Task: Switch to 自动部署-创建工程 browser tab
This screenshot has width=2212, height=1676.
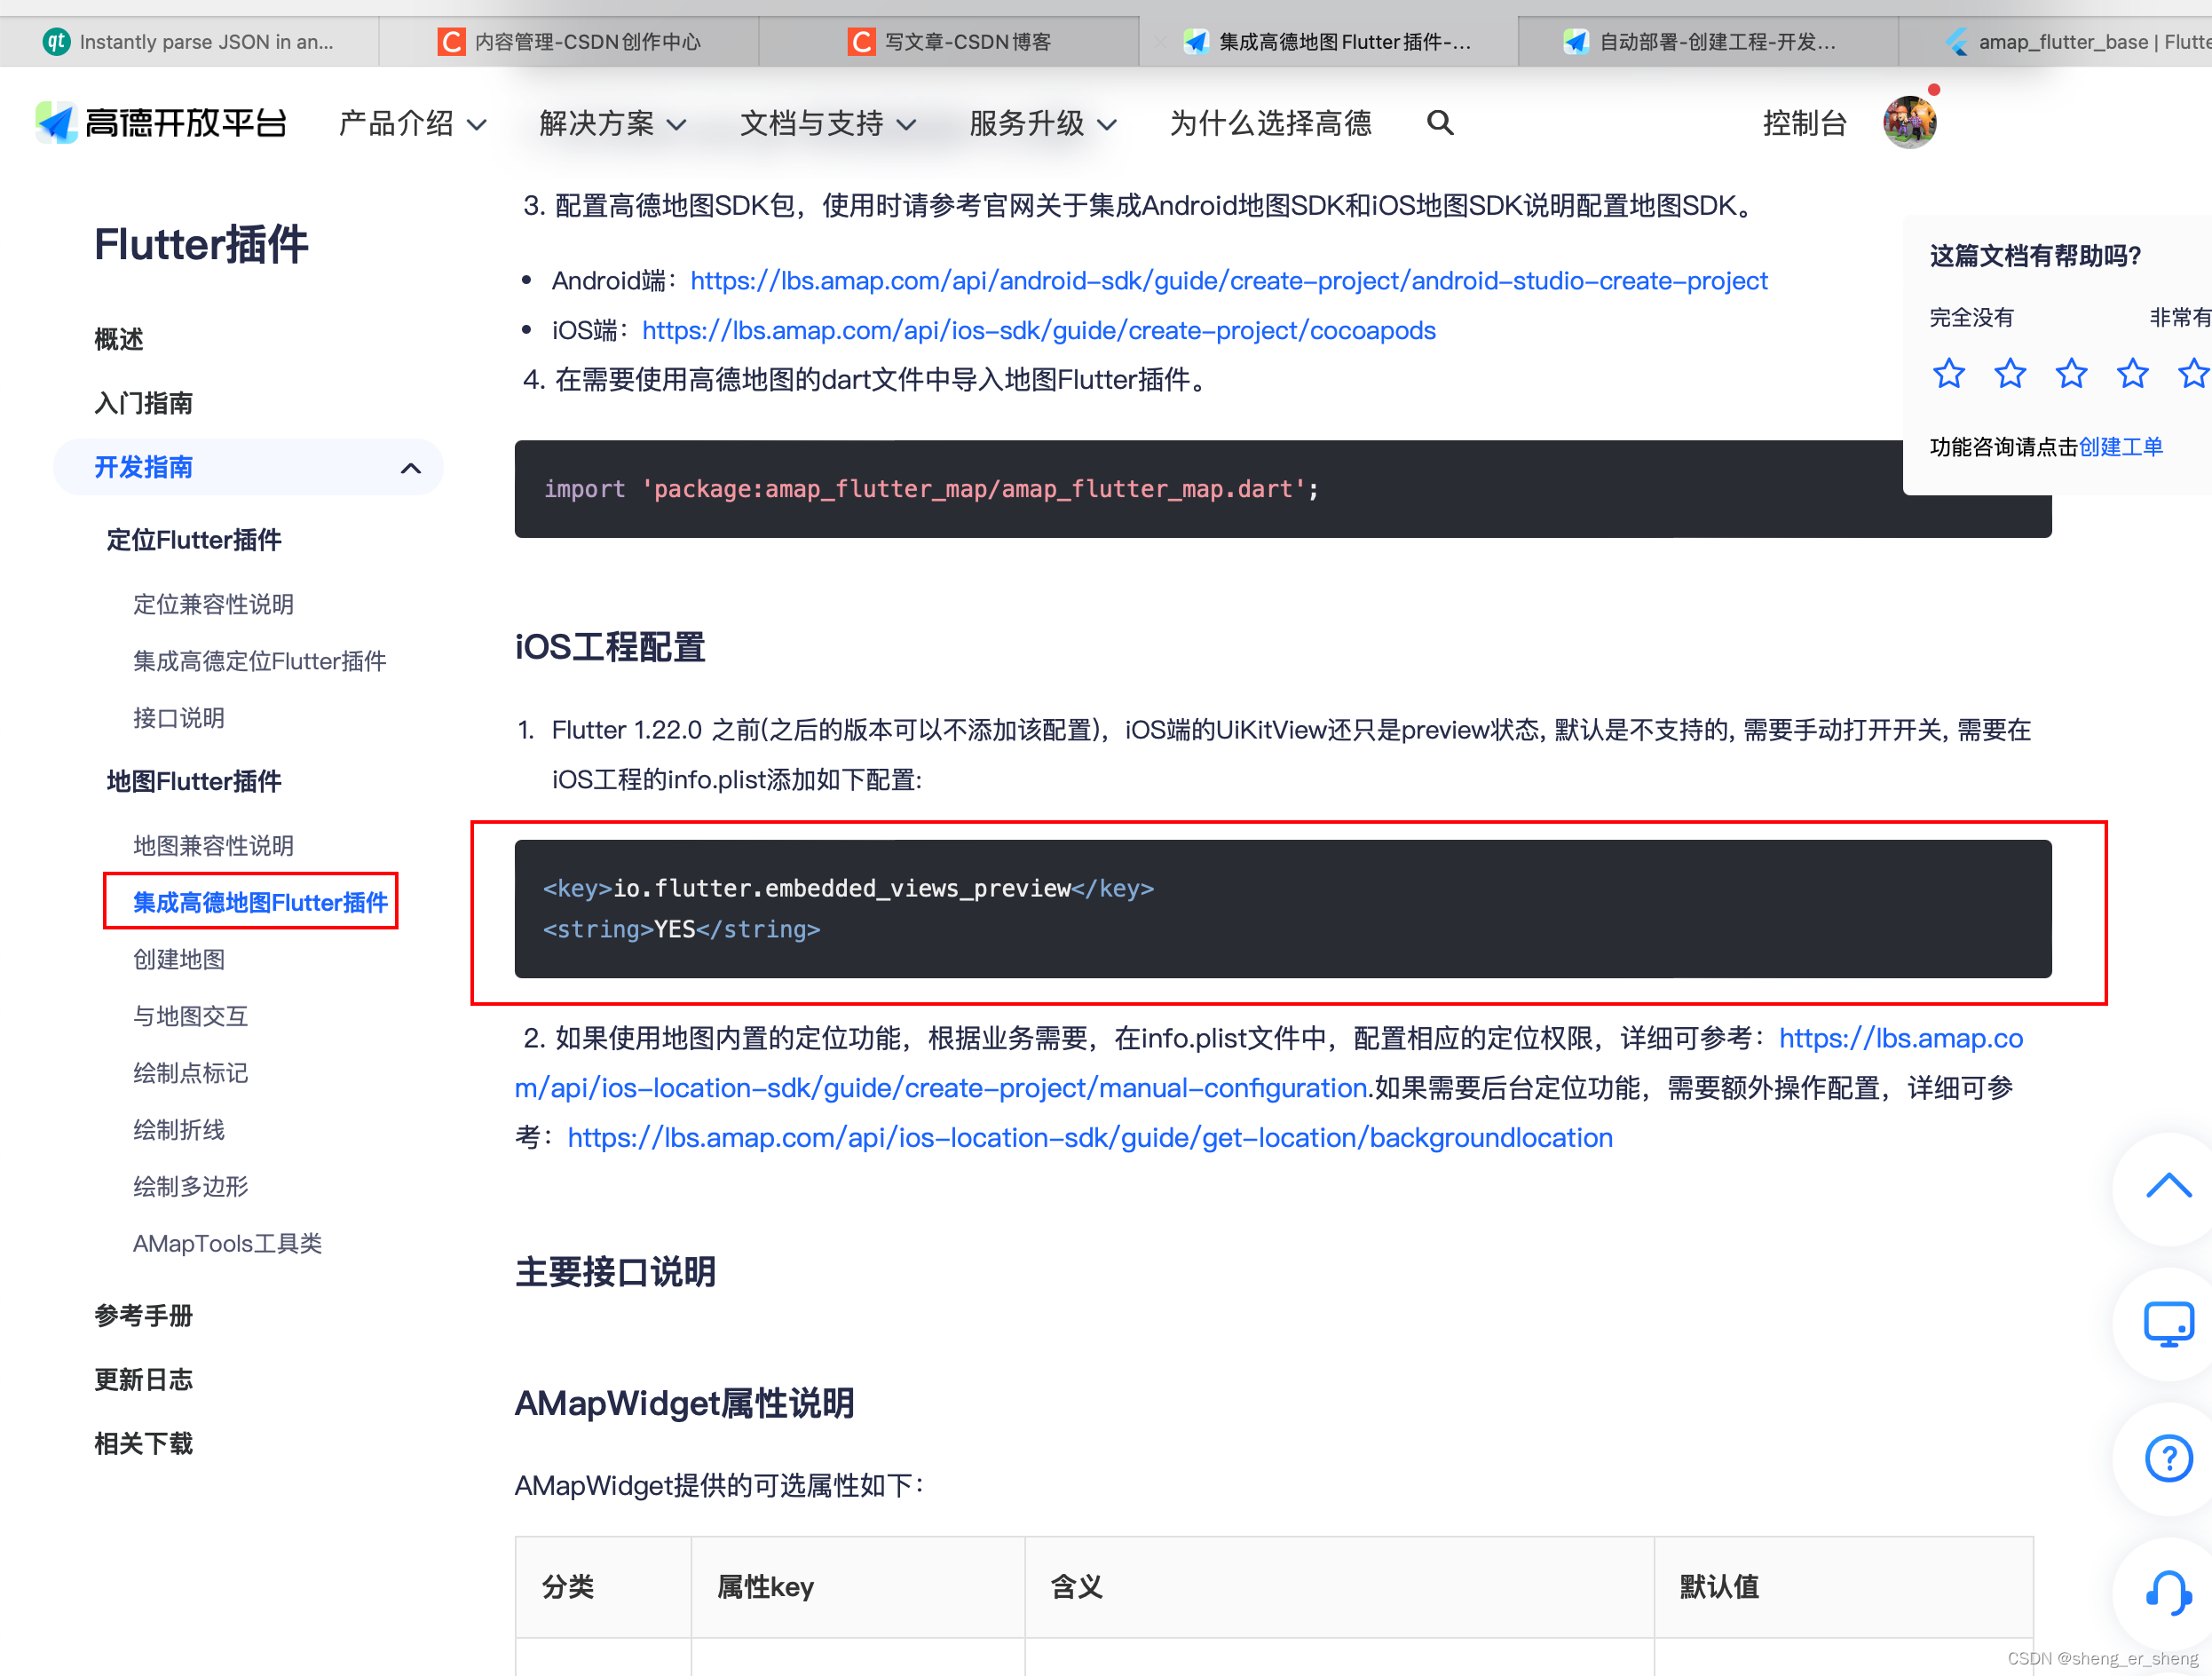Action: click(x=1708, y=42)
